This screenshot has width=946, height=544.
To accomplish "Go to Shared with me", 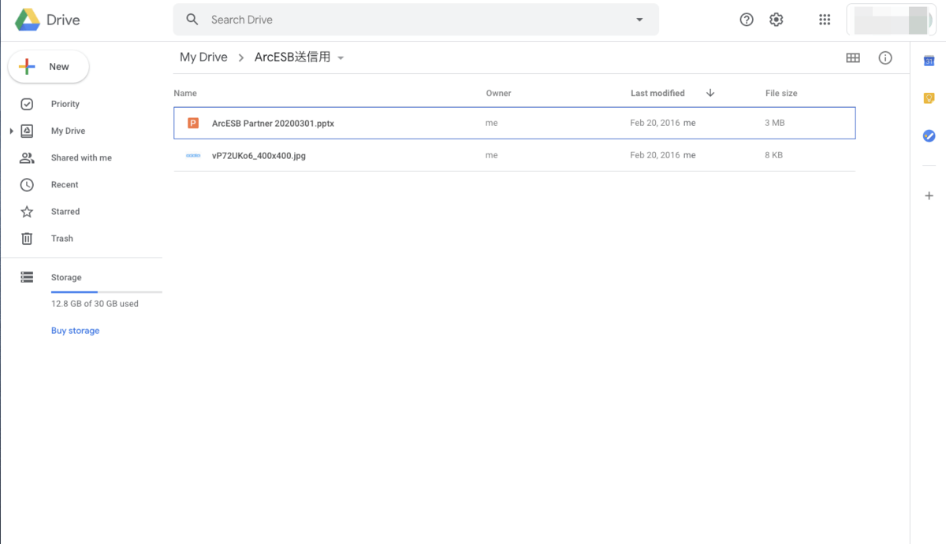I will [80, 157].
